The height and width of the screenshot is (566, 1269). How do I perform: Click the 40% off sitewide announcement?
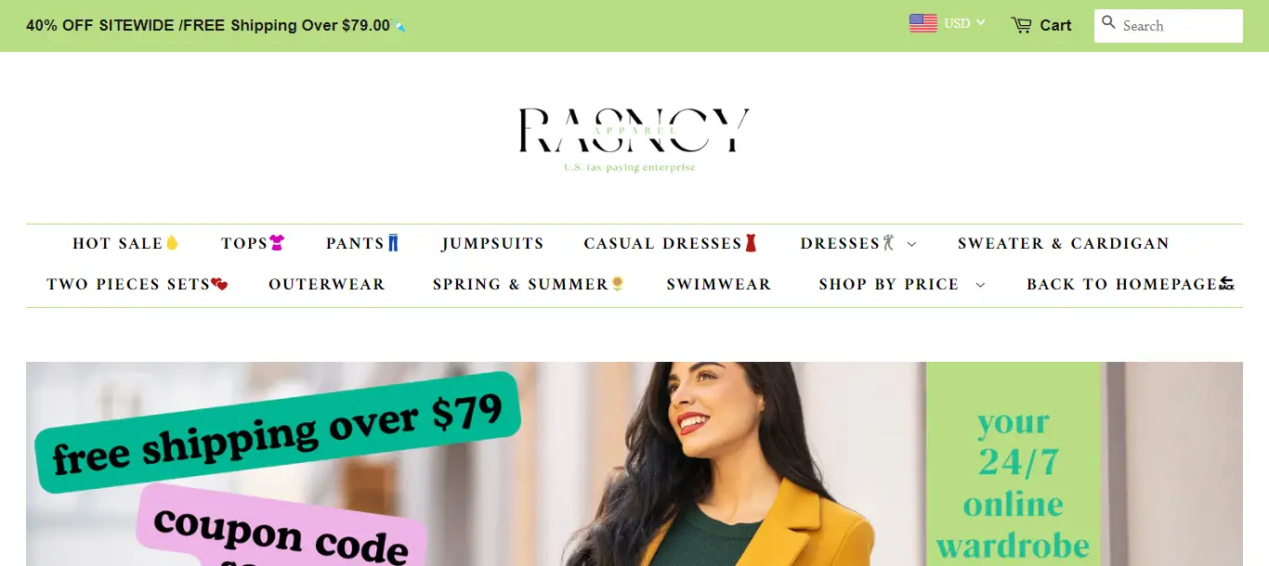pyautogui.click(x=208, y=26)
